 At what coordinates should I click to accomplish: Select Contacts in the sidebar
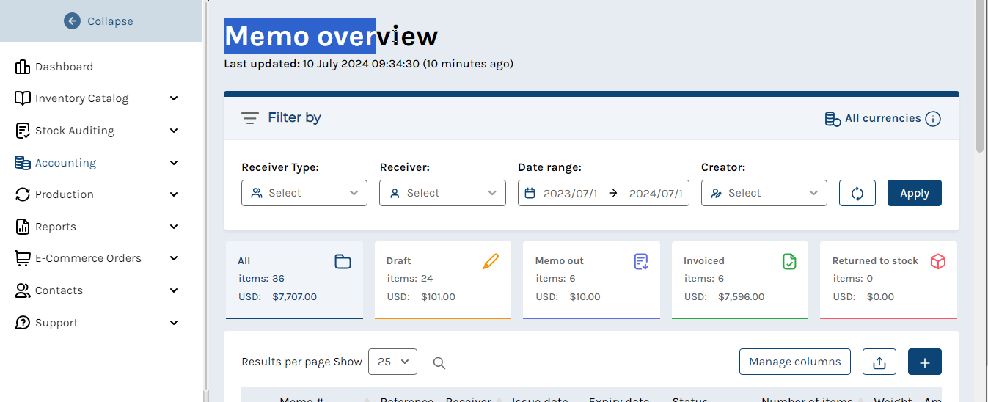(x=59, y=290)
